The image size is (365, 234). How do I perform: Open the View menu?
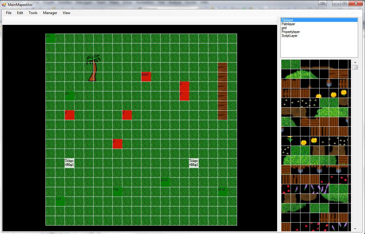click(x=66, y=13)
